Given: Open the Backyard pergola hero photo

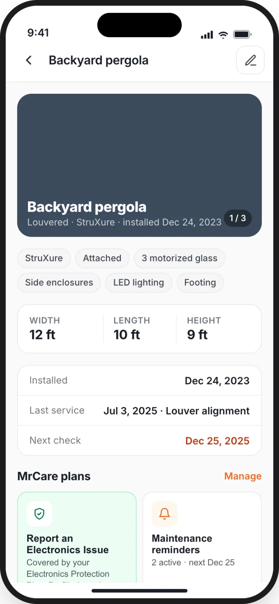Looking at the screenshot, I should [139, 165].
